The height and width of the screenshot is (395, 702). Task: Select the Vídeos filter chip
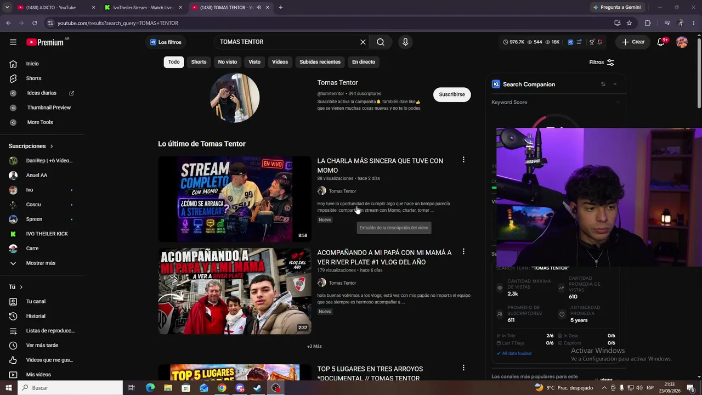280,62
